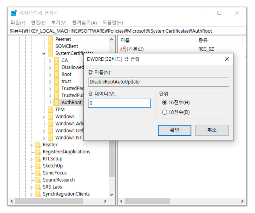Click the tree pane scroll down arrow
Screen dimensions: 255x213
click(112, 195)
